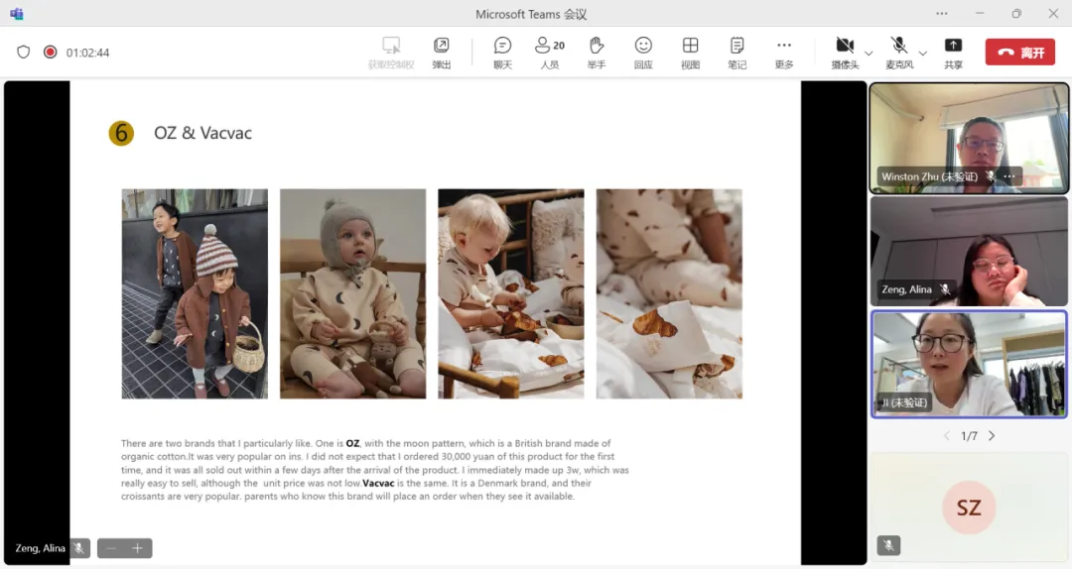This screenshot has width=1072, height=569.
Task: Click the slide title OZ & Vacvac
Action: coord(202,133)
